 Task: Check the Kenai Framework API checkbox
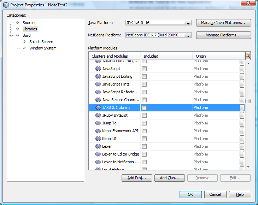[144, 131]
